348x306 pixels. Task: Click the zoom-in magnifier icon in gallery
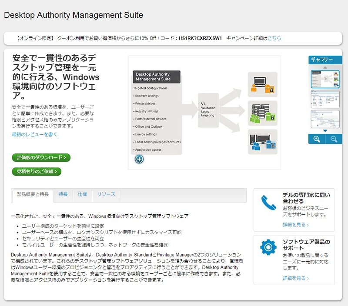tap(317, 139)
